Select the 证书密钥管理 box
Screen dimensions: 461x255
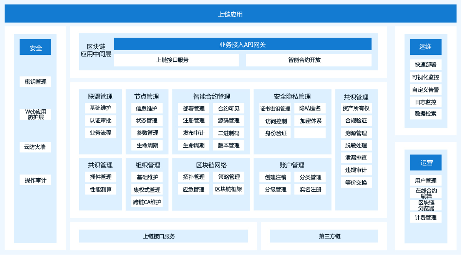pos(275,109)
